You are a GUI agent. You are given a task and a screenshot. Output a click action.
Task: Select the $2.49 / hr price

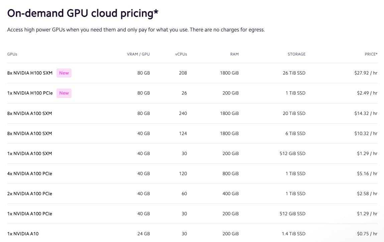coord(367,93)
